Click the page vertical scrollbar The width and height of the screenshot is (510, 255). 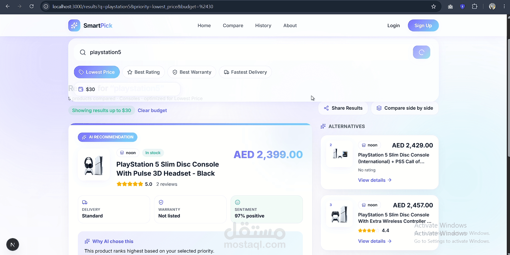coord(508,98)
